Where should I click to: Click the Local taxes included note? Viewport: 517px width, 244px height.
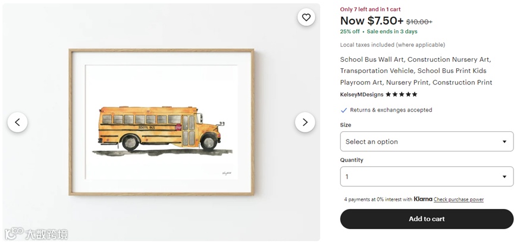click(x=392, y=45)
